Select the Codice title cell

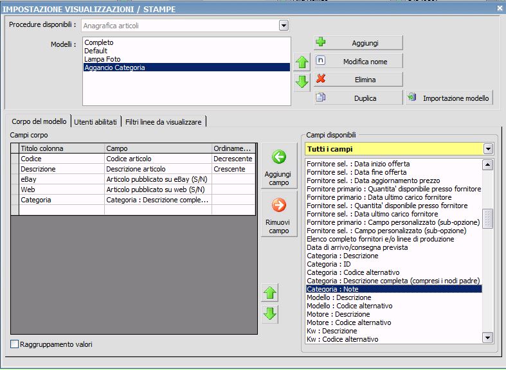(x=62, y=159)
